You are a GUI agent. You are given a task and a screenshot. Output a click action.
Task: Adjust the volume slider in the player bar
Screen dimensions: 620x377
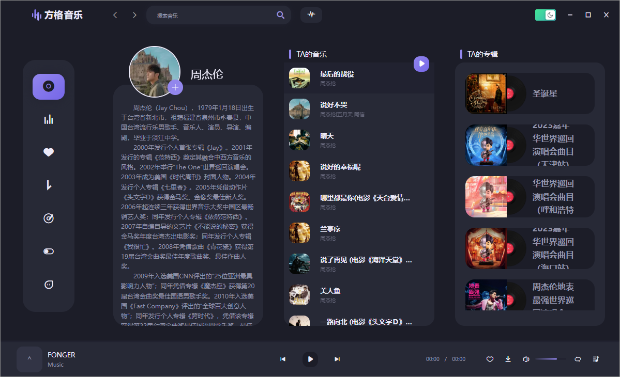[x=550, y=359]
